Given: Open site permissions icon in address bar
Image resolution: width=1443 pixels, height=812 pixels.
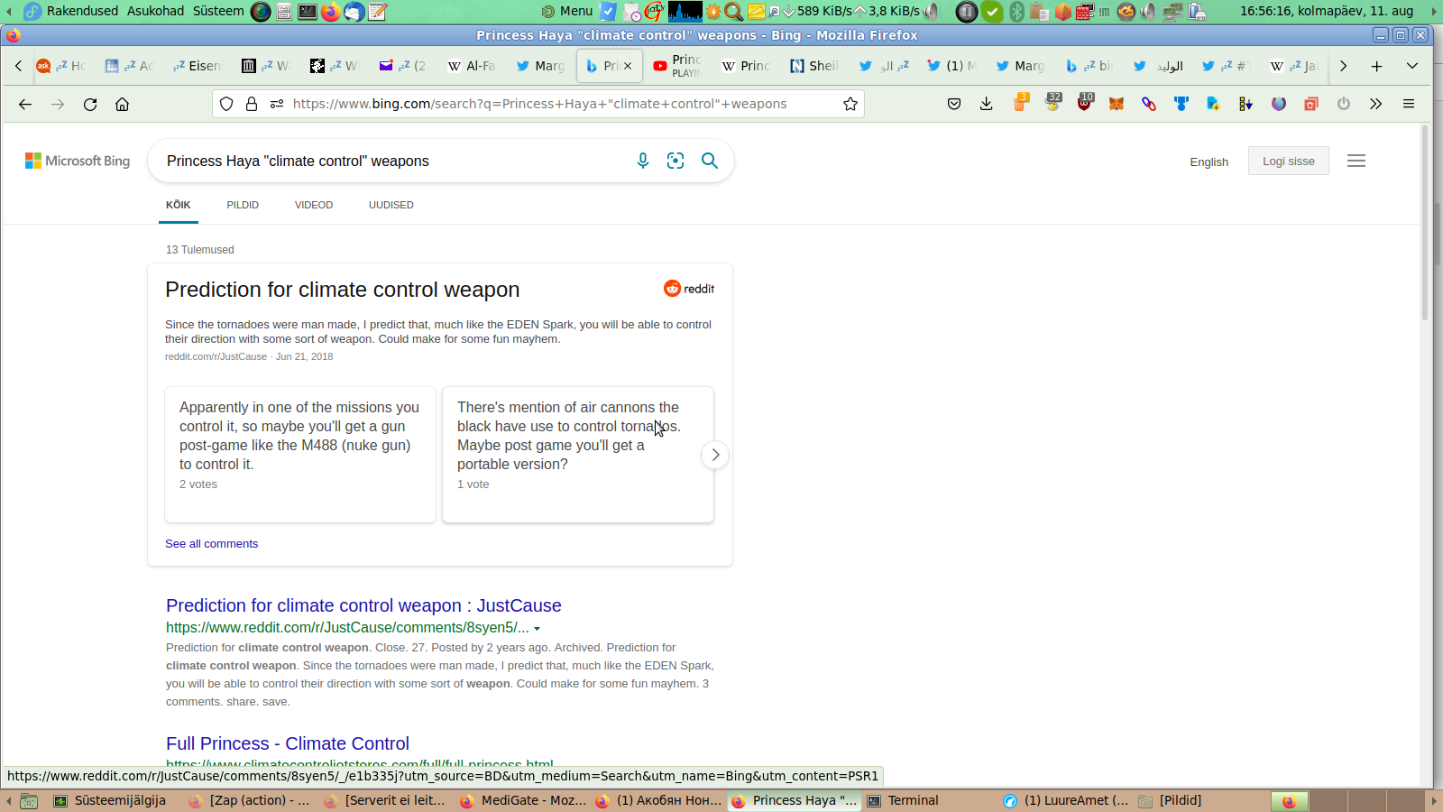Looking at the screenshot, I should coord(277,104).
